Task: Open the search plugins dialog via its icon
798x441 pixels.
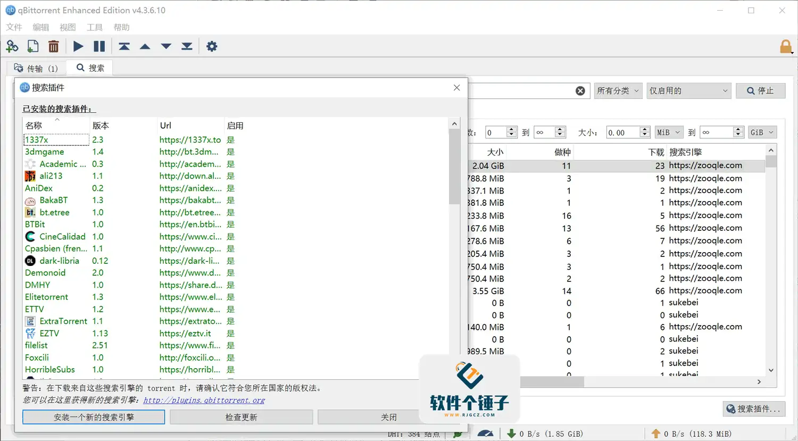Action: (753, 409)
